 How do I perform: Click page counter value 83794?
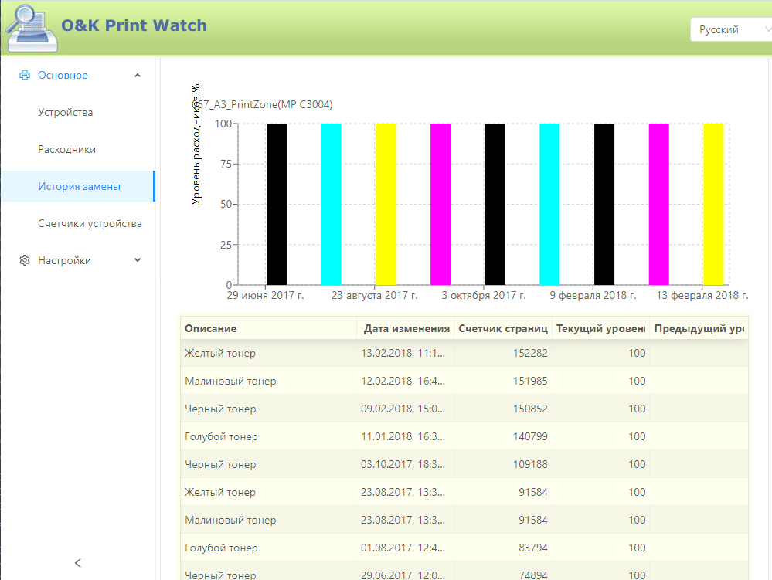point(533,548)
